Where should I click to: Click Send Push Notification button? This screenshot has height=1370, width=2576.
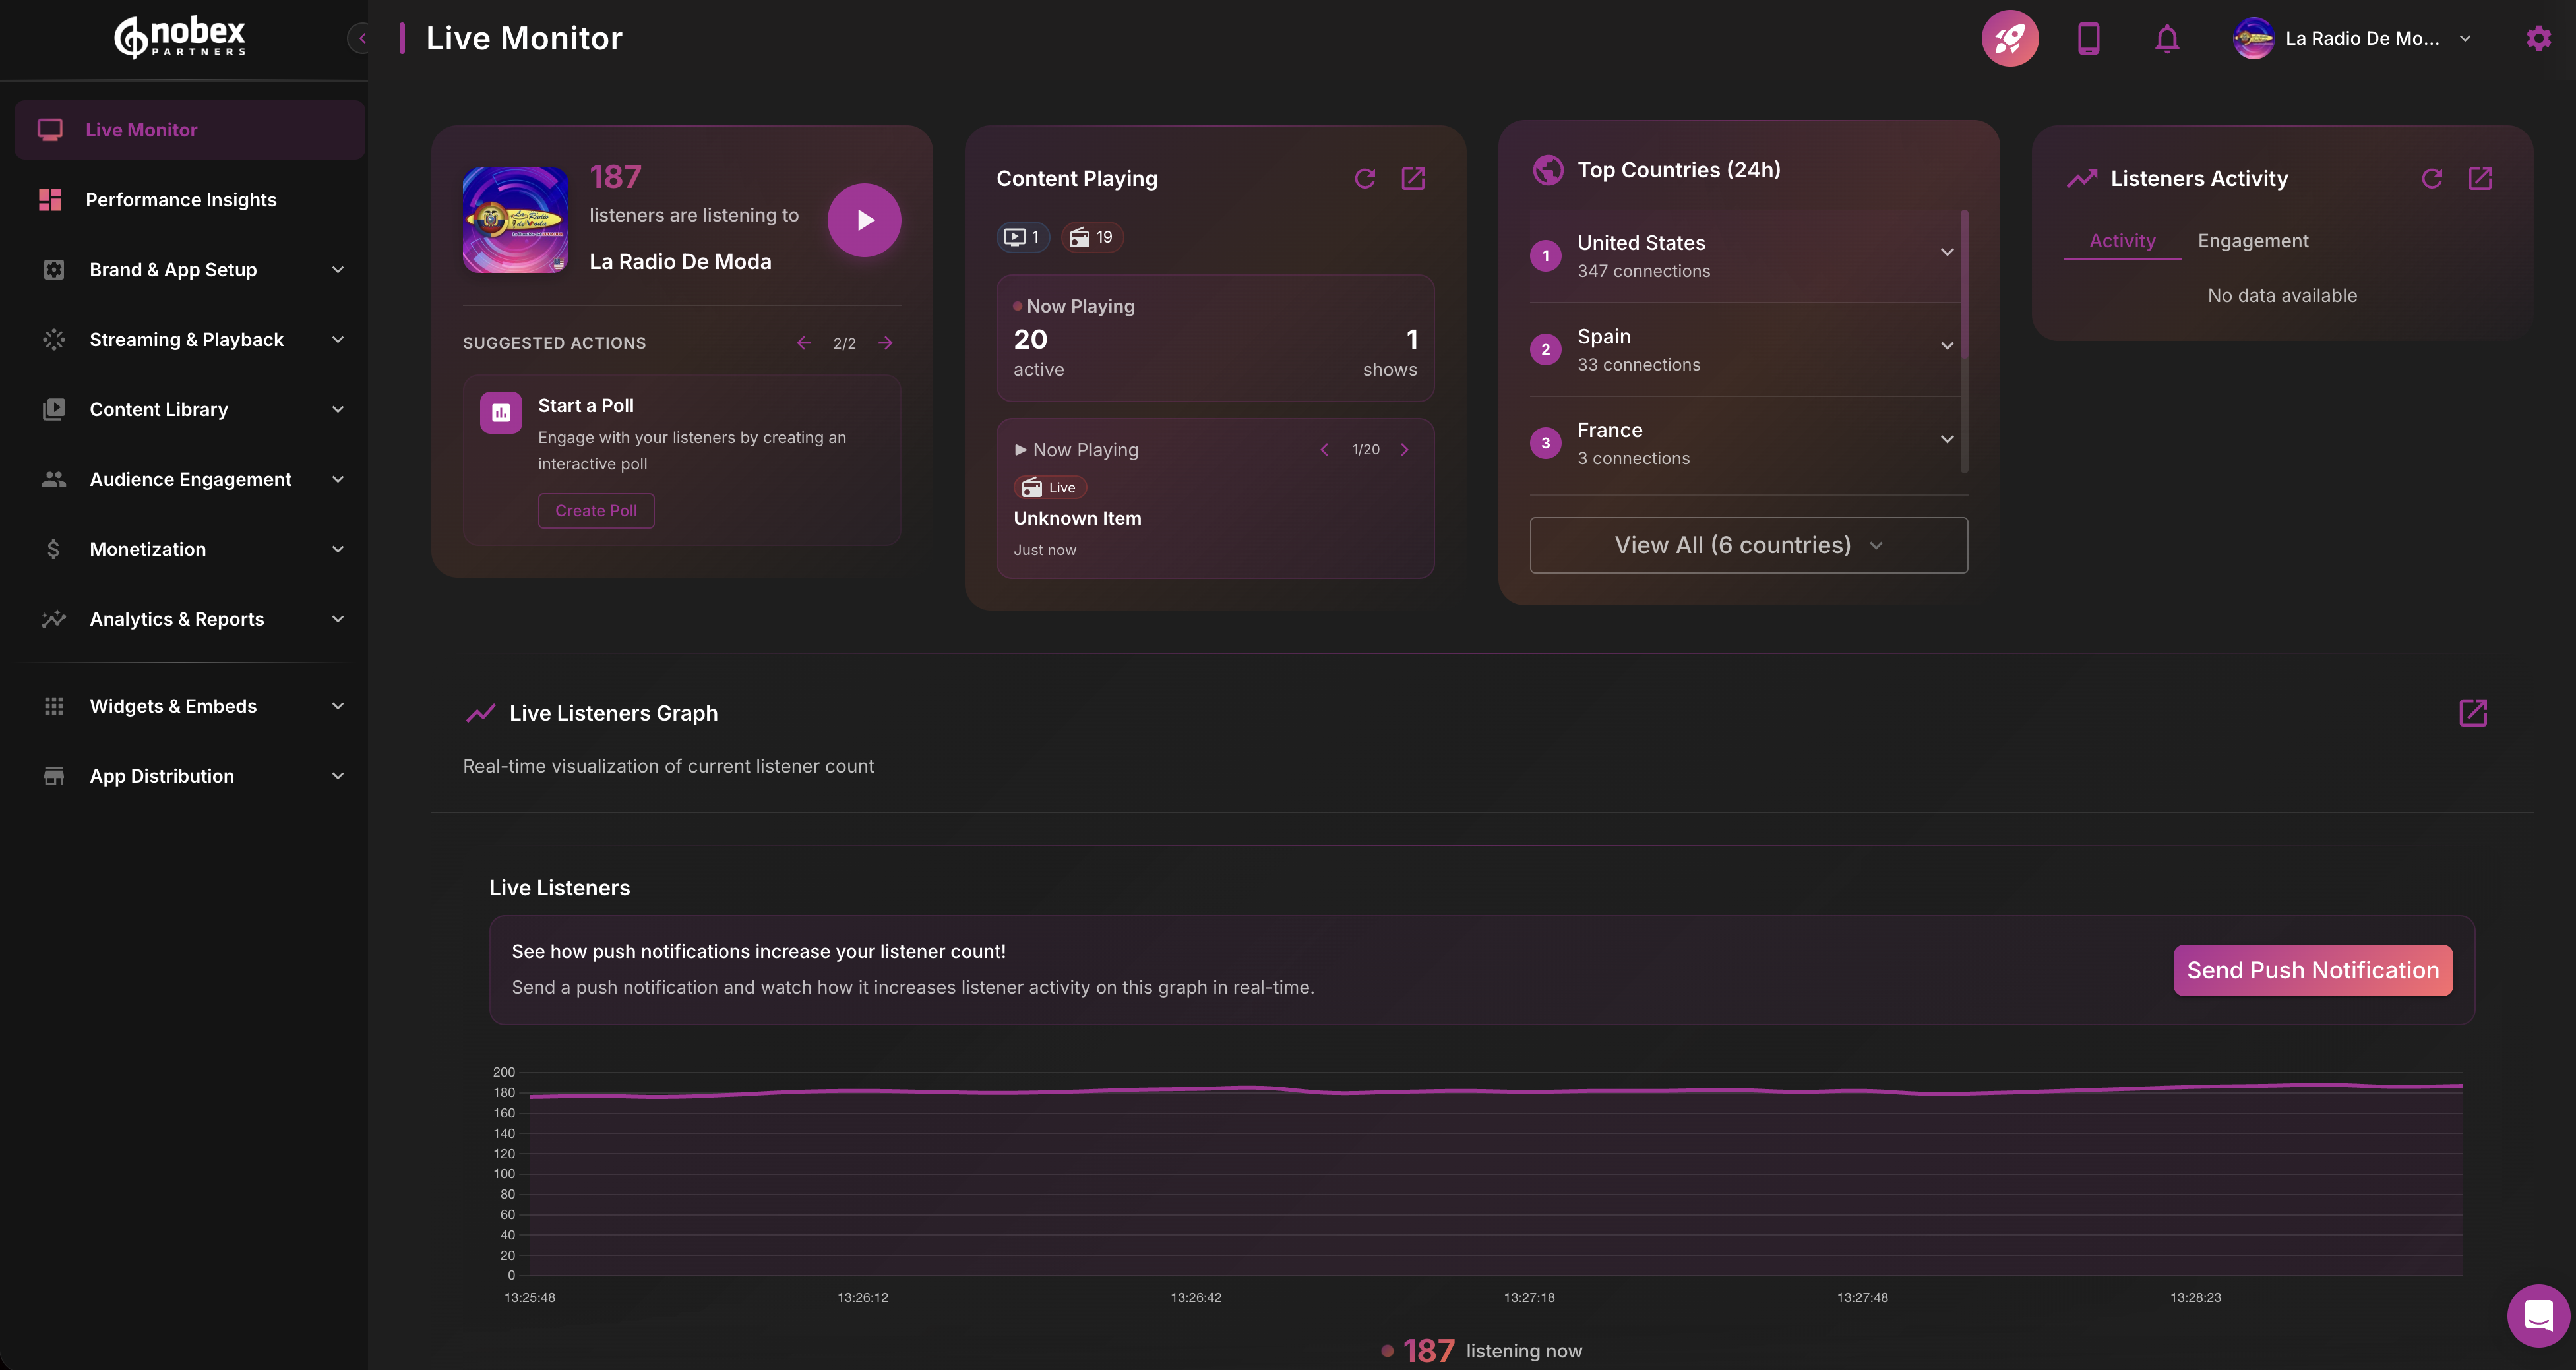[2311, 970]
